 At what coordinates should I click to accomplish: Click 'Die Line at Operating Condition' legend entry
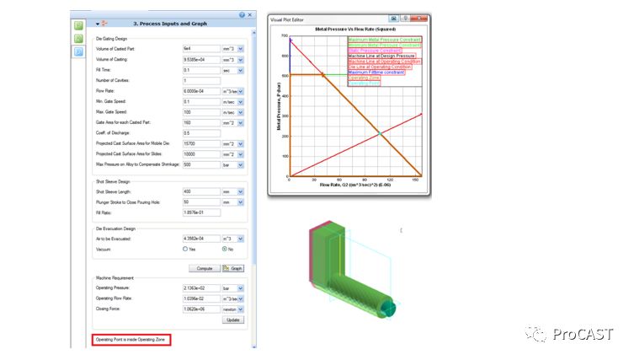click(x=380, y=67)
